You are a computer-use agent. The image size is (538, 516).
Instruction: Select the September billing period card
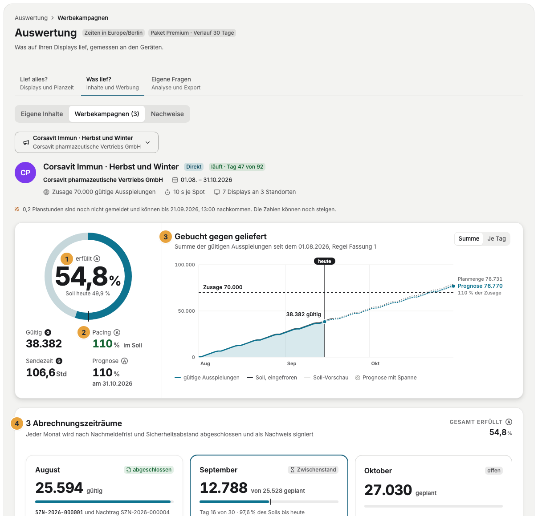(x=269, y=485)
